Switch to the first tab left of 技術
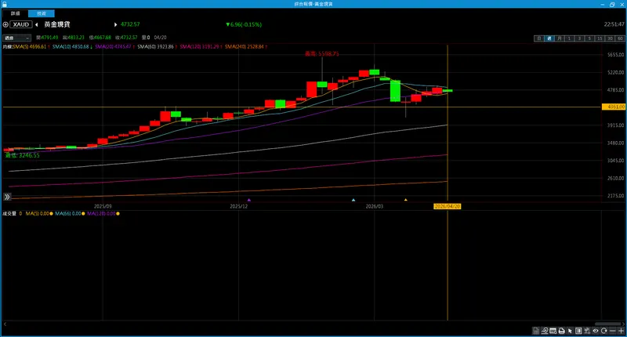 coord(15,13)
